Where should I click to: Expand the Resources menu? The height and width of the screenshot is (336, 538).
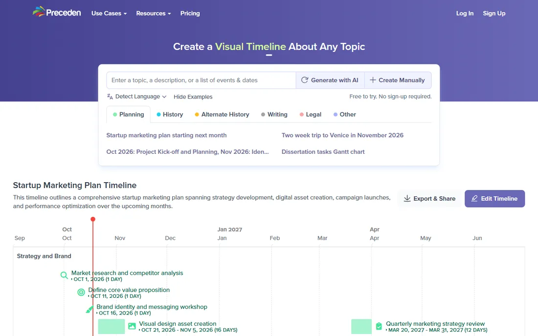154,13
